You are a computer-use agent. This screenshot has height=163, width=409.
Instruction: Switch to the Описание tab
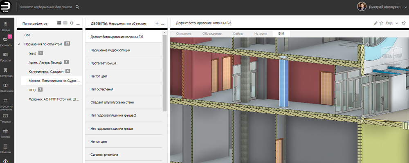184,33
